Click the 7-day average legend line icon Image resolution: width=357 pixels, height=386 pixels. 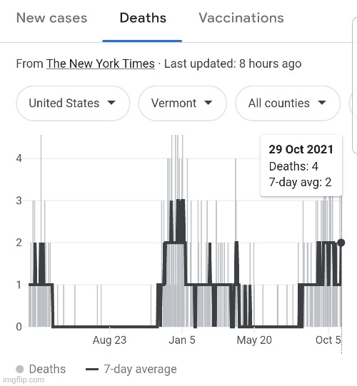(92, 369)
